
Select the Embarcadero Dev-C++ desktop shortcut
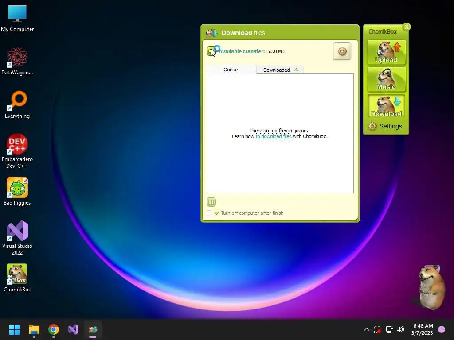click(x=17, y=151)
